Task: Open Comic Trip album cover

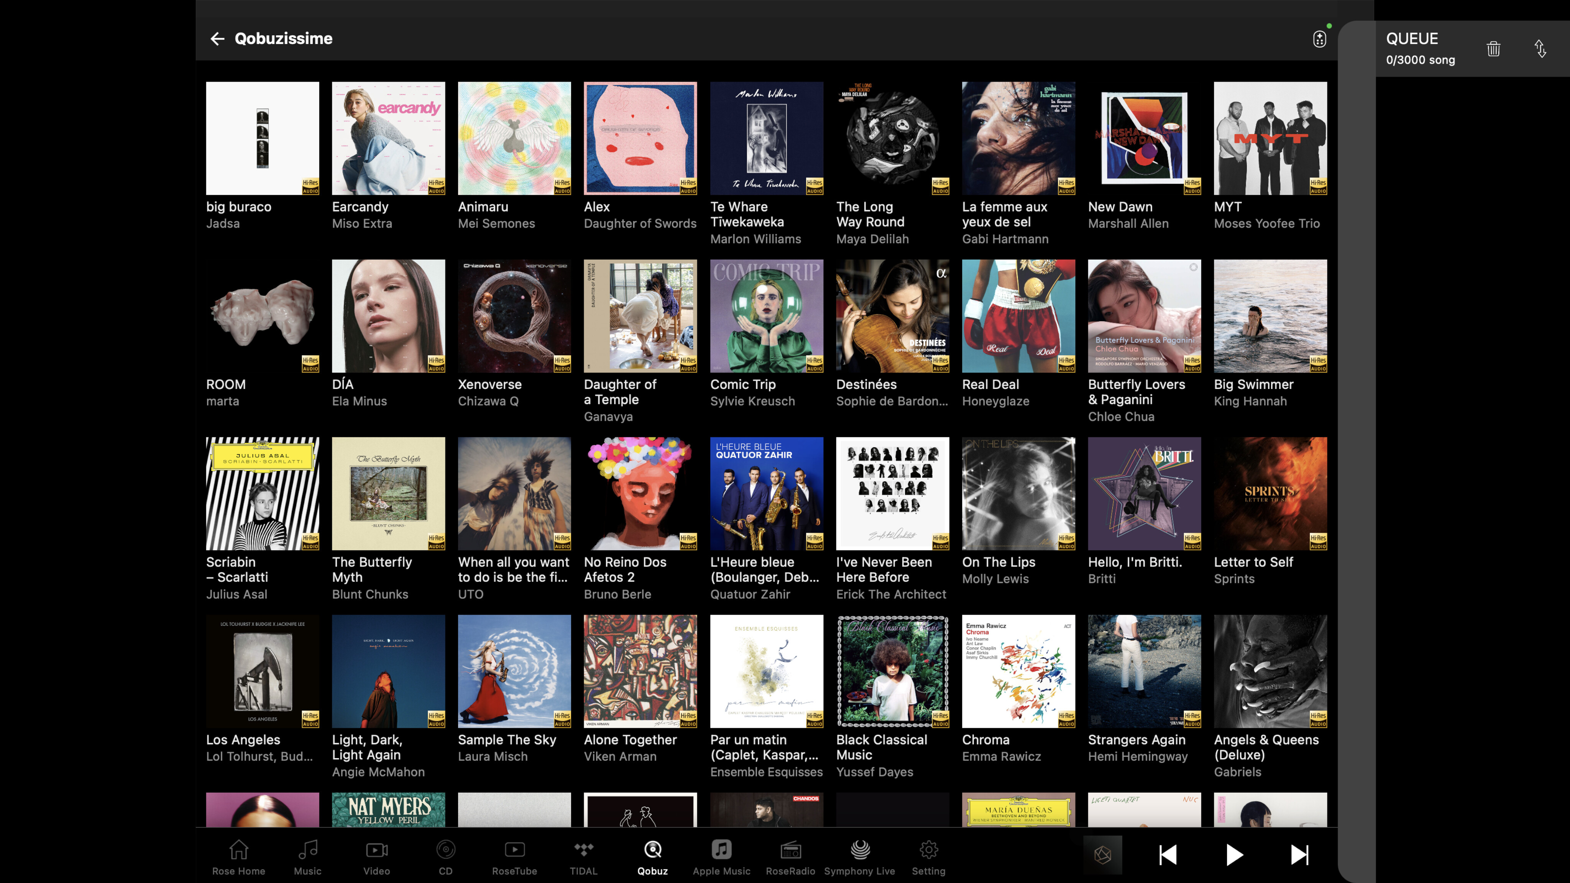Action: 766,316
